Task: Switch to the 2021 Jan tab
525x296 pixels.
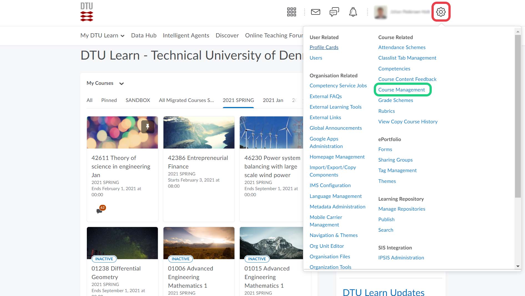Action: [x=273, y=100]
